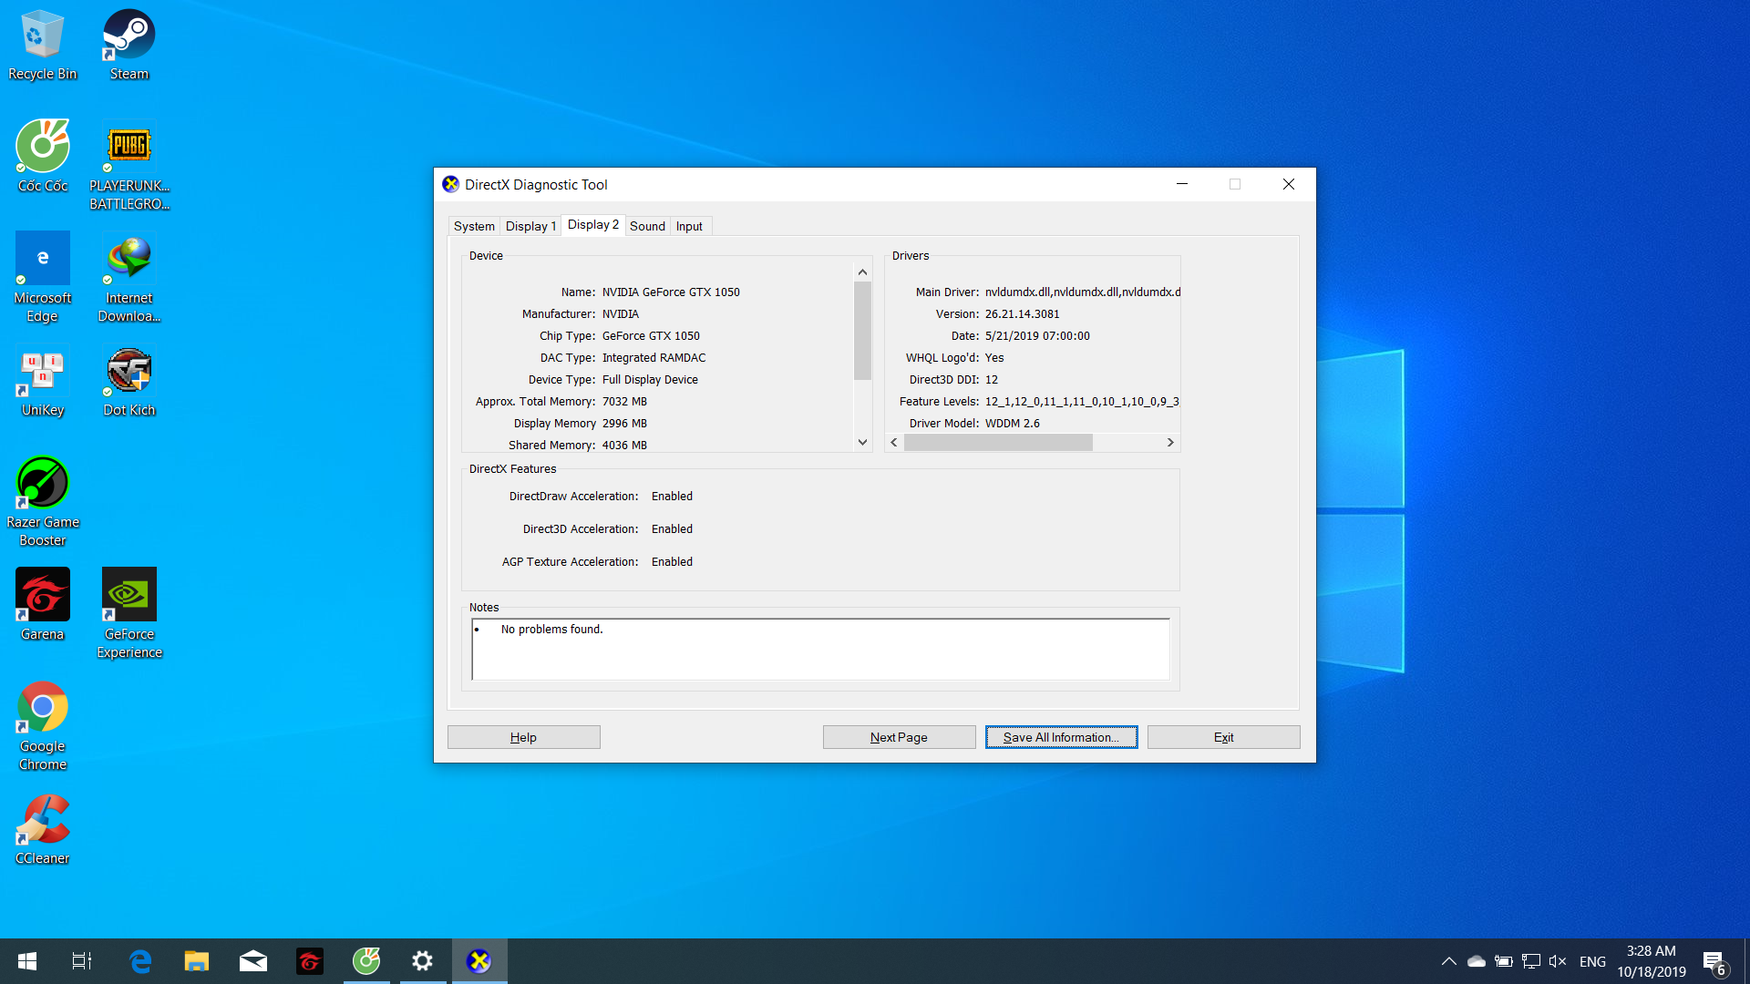Open the notification Action Center
1750x984 pixels.
(1714, 962)
